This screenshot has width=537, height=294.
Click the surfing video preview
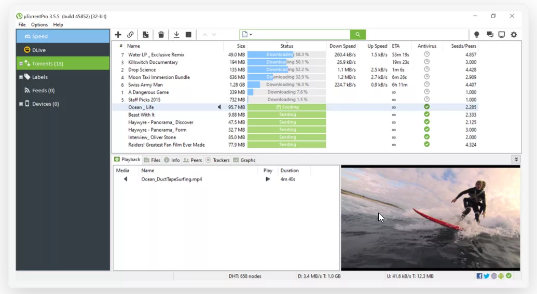click(x=430, y=217)
